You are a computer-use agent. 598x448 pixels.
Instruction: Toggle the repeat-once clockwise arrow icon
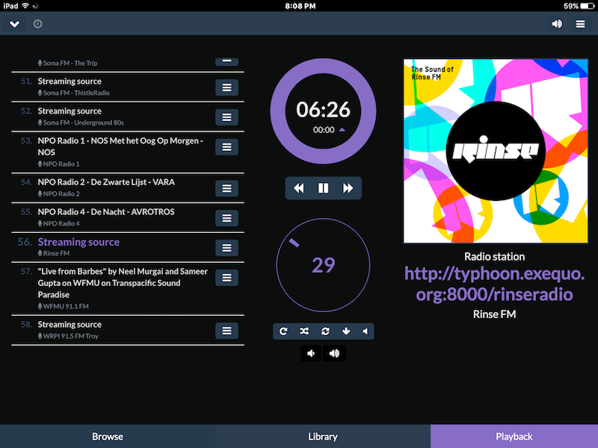coord(283,331)
